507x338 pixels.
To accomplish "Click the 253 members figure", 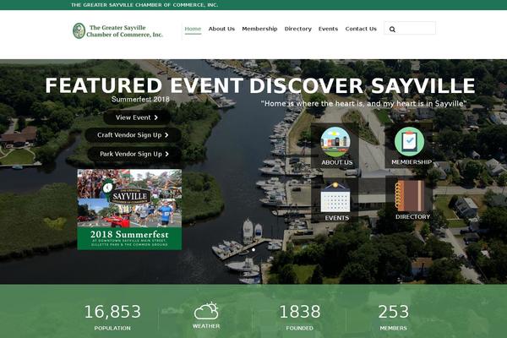I will (x=394, y=312).
